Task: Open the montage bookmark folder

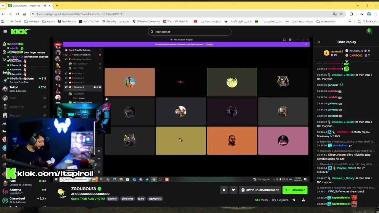Action: click(x=31, y=21)
